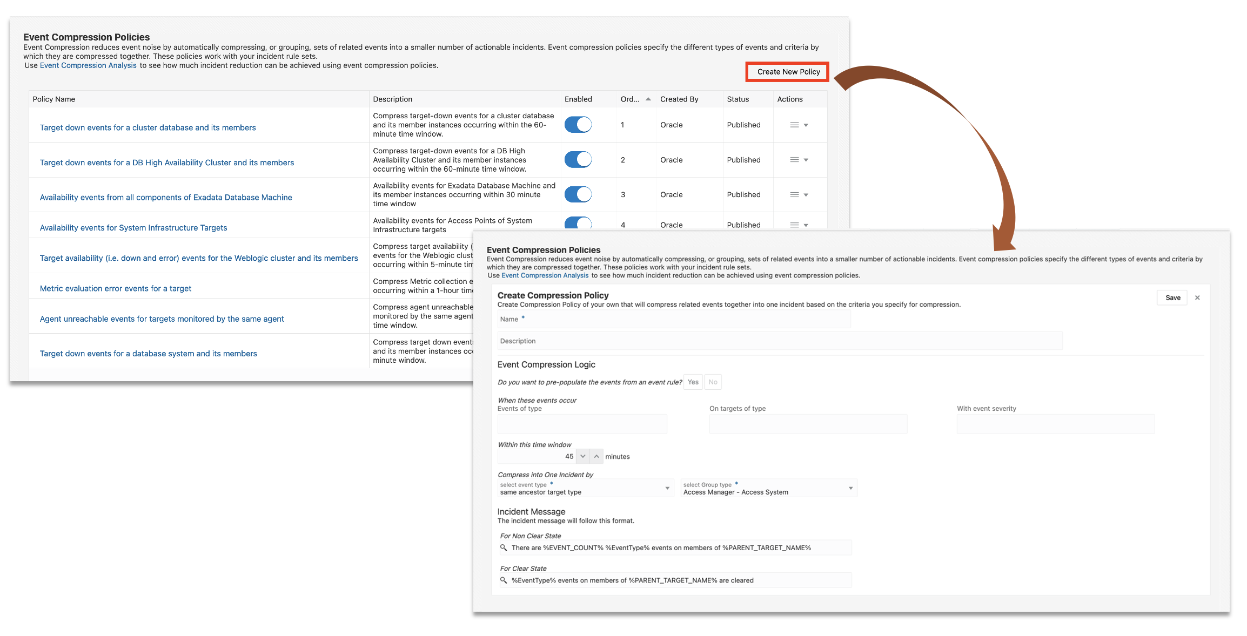Expand the select event type dropdown
The height and width of the screenshot is (636, 1247).
(x=667, y=488)
